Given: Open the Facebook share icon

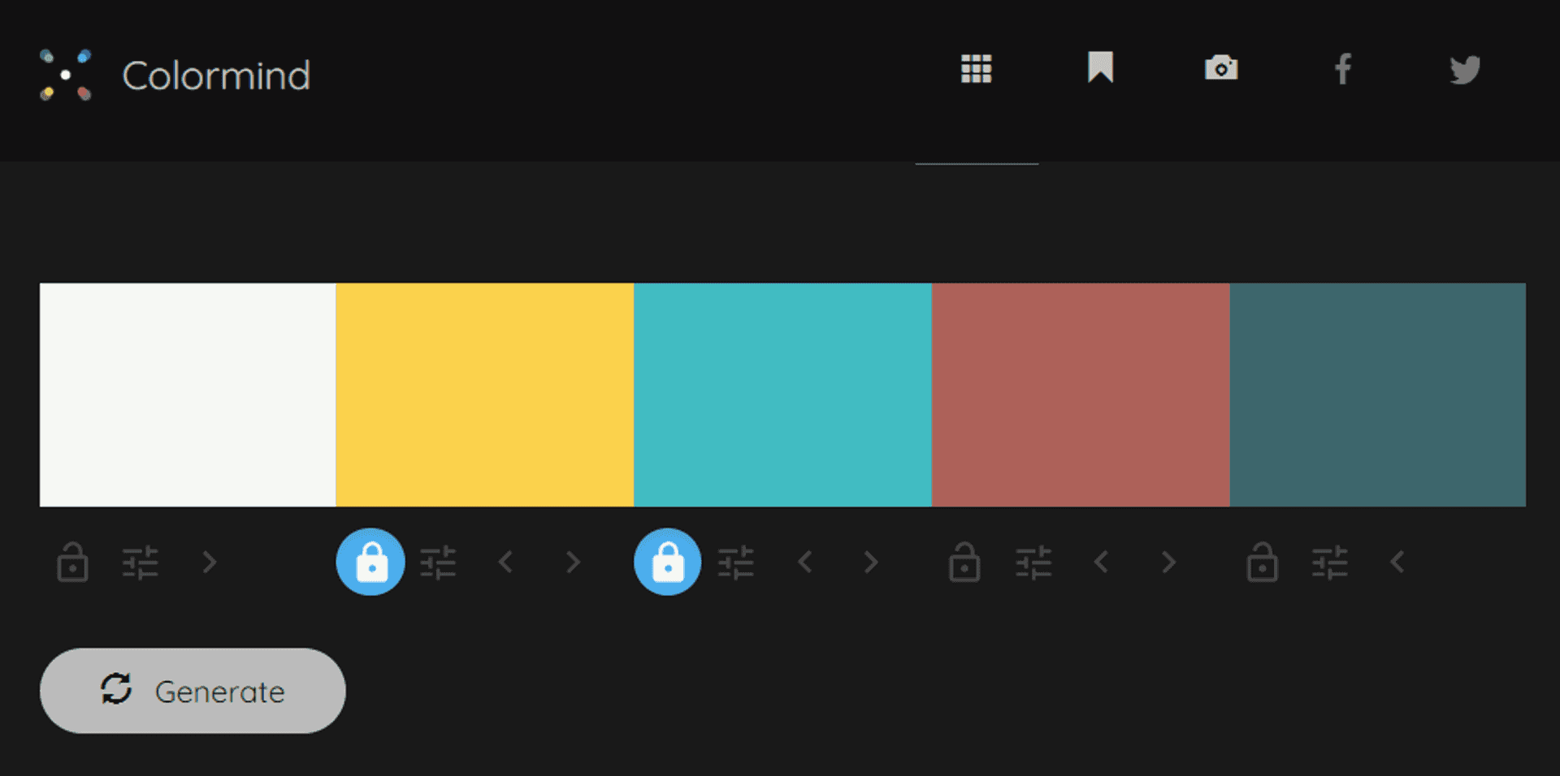Looking at the screenshot, I should pyautogui.click(x=1343, y=69).
